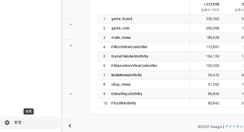
Task: Collapse the second sidebar section chevron
Action: (71, 46)
